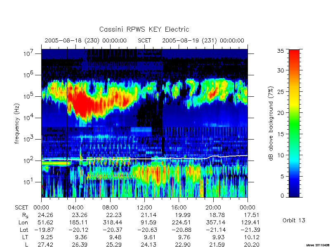
Task: Click the Lon row label
Action: coord(24,222)
